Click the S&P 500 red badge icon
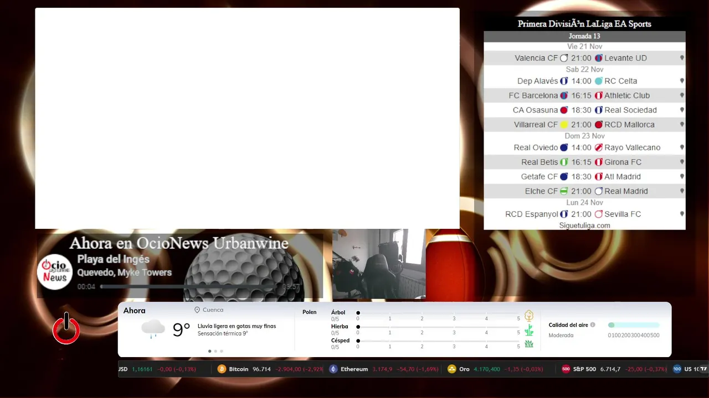 click(x=566, y=369)
